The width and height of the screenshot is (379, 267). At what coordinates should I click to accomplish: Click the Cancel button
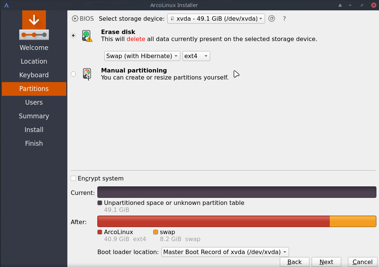click(x=363, y=262)
